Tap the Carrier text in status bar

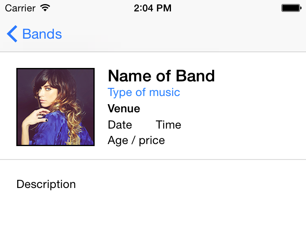tap(20, 8)
